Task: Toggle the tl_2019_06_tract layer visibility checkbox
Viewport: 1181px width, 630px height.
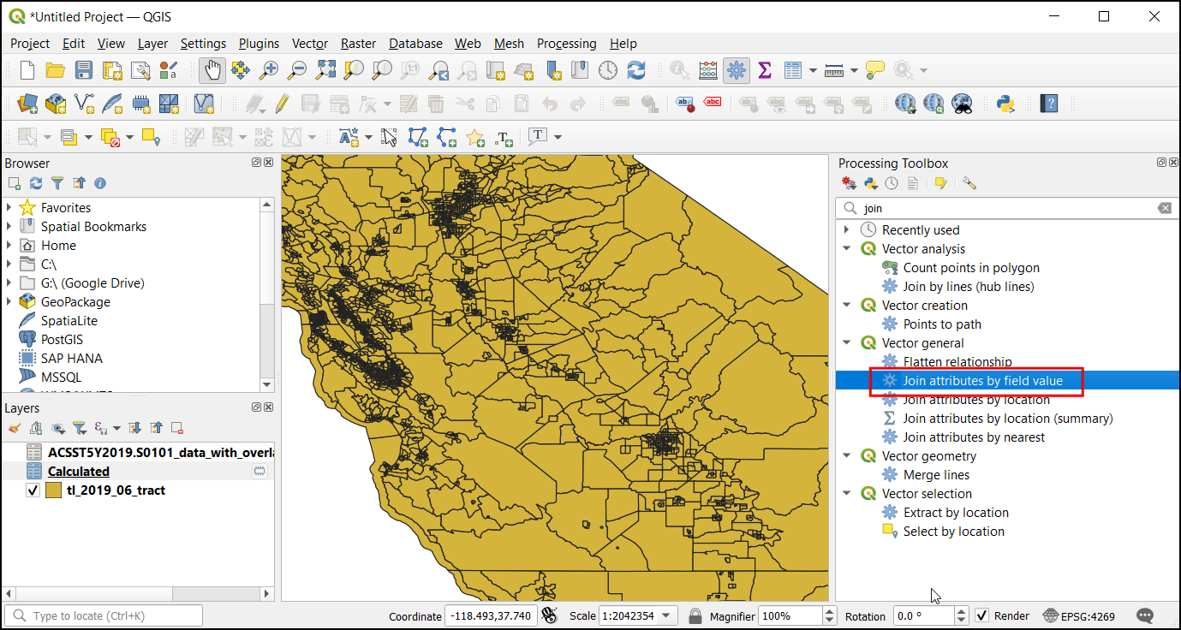Action: pyautogui.click(x=33, y=490)
